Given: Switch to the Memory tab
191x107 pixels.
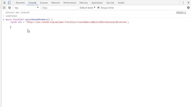Looking at the screenshot, I should tap(84, 3).
